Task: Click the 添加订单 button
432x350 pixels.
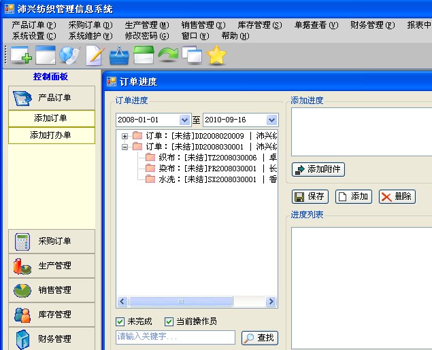Action: coord(52,118)
